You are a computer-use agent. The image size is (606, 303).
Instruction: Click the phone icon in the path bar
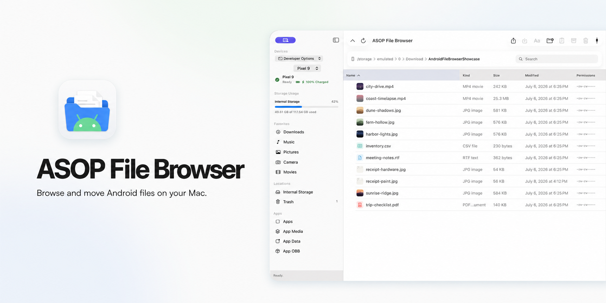[353, 59]
